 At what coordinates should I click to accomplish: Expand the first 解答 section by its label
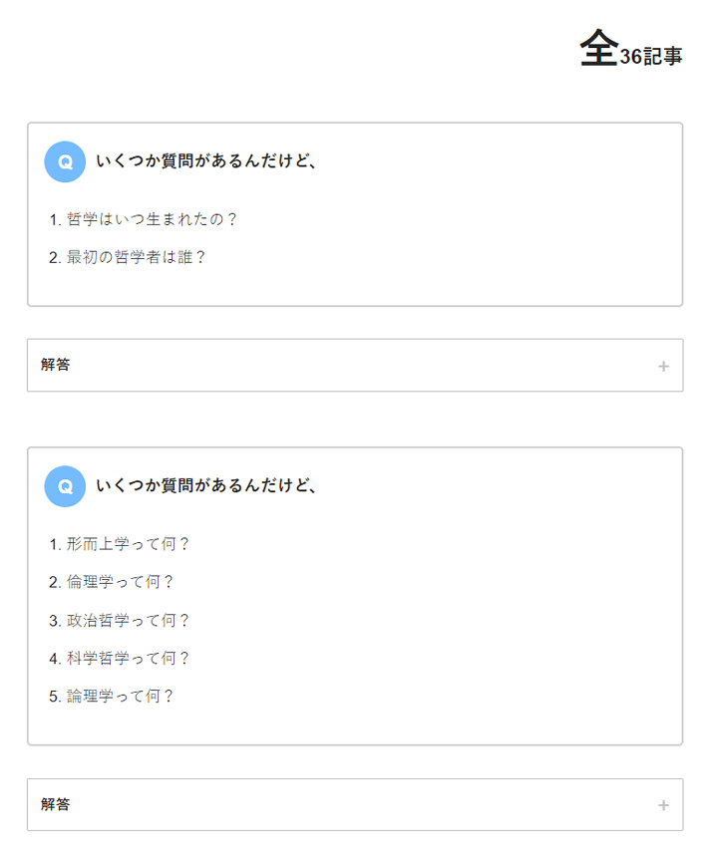(x=56, y=365)
